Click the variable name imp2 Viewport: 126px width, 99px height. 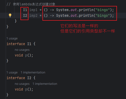tap(33, 15)
